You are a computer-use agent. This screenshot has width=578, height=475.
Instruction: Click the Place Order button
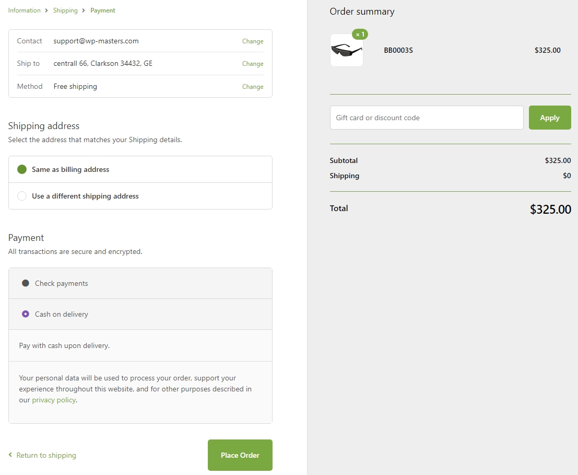240,455
